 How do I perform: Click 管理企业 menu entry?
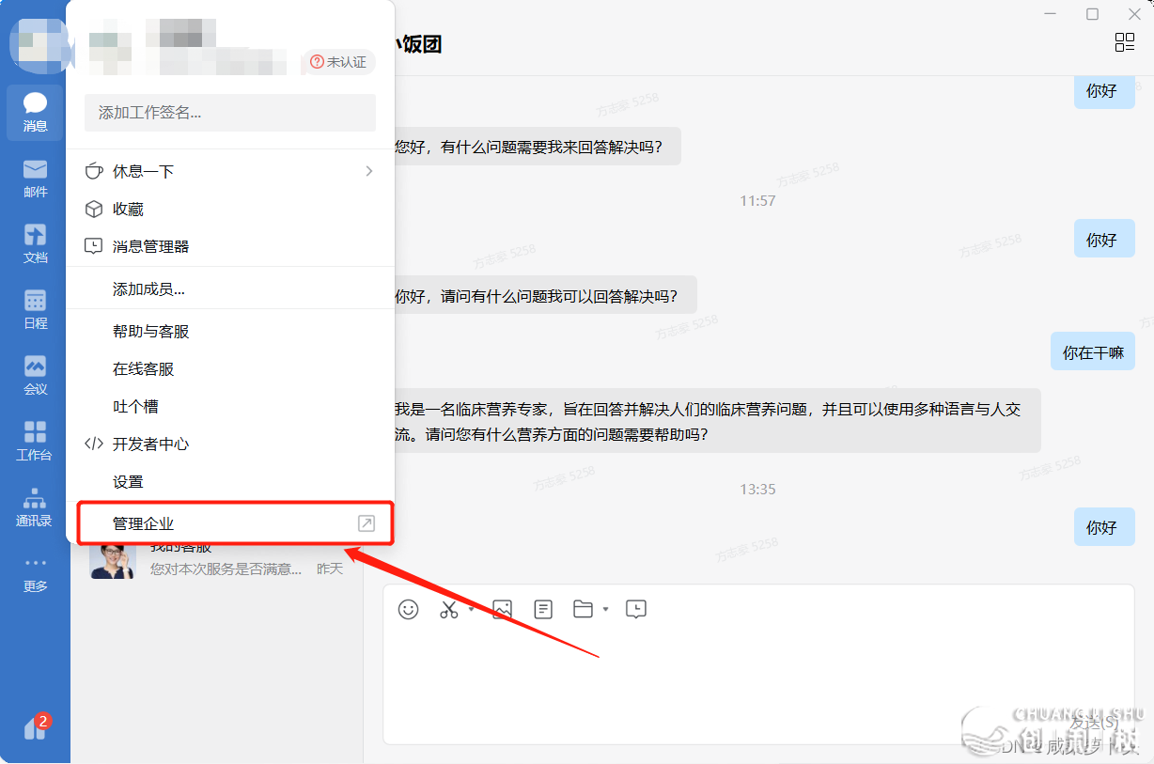point(230,523)
